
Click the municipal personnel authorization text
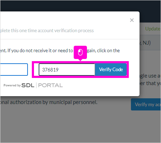coord(49,102)
